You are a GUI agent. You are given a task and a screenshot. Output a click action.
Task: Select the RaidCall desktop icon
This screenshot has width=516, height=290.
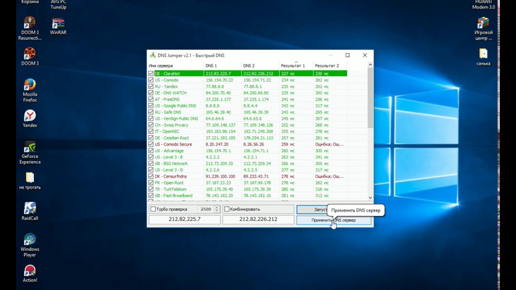pos(30,211)
